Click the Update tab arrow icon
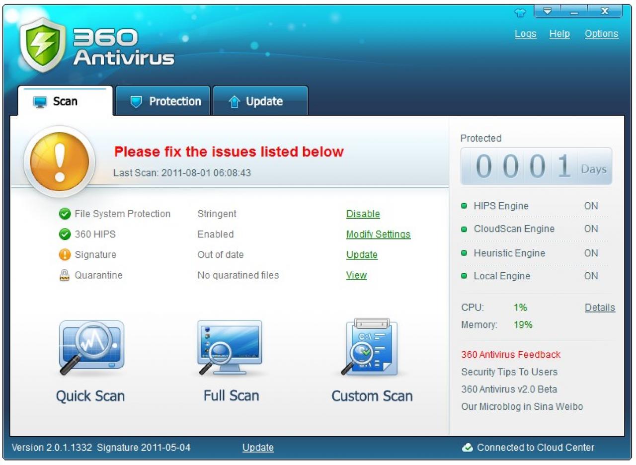 pyautogui.click(x=234, y=102)
